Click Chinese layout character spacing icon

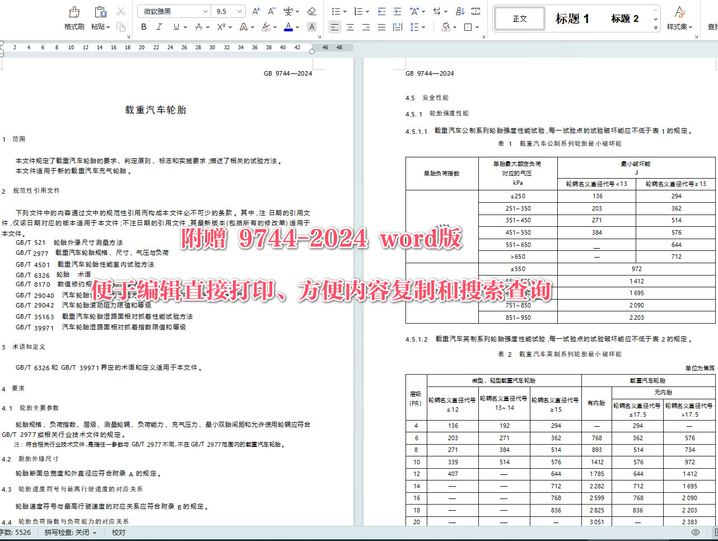click(x=414, y=11)
